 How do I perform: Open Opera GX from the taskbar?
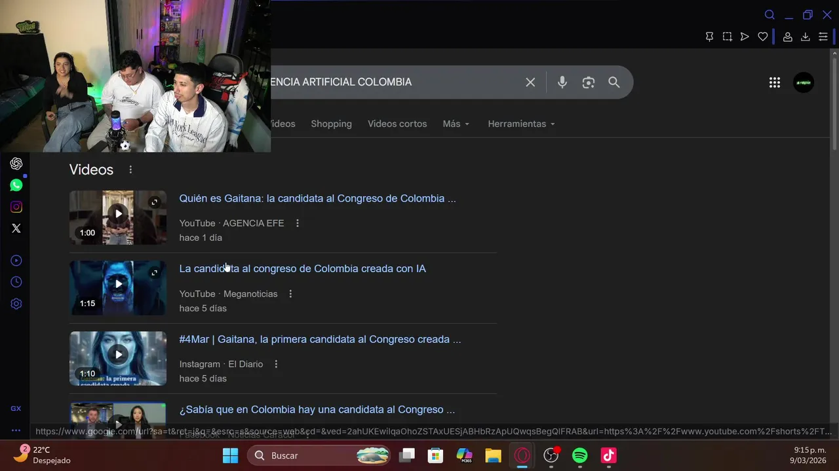(x=522, y=455)
